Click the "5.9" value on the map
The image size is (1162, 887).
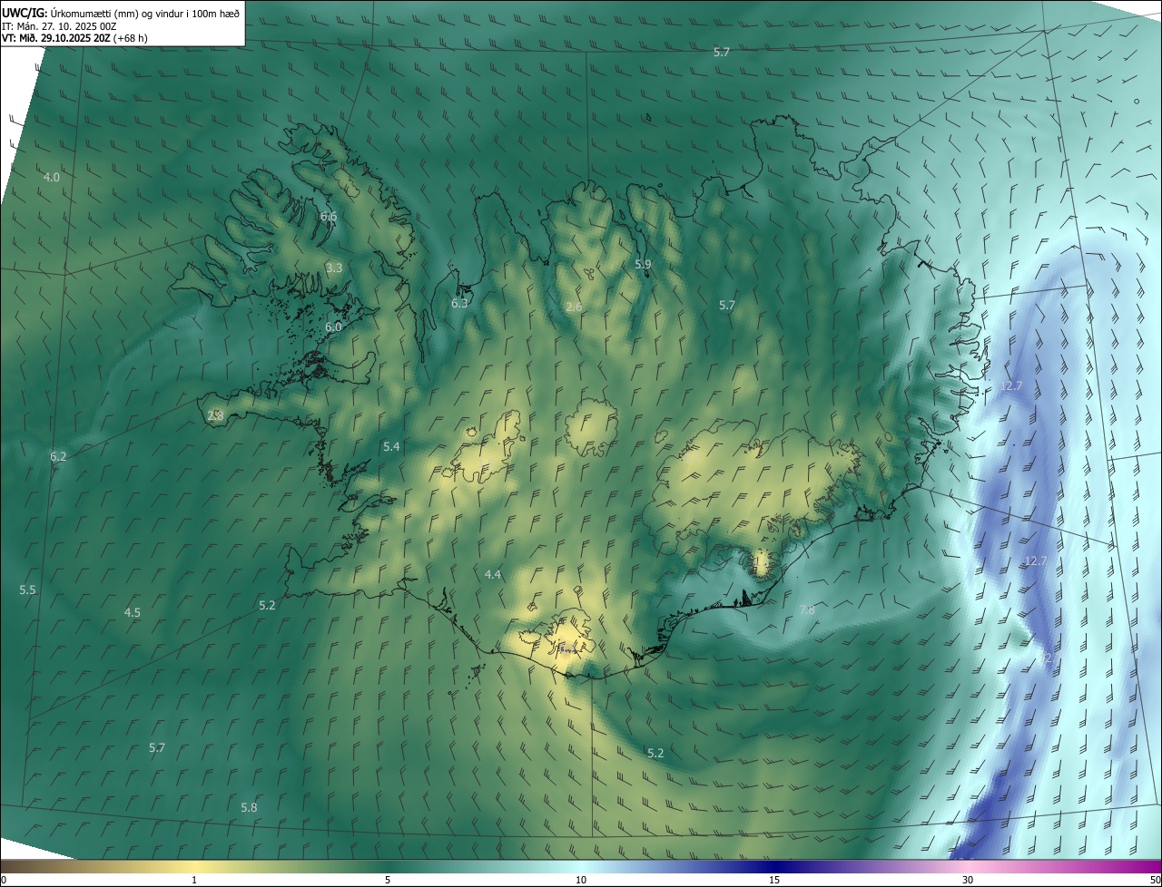[643, 264]
